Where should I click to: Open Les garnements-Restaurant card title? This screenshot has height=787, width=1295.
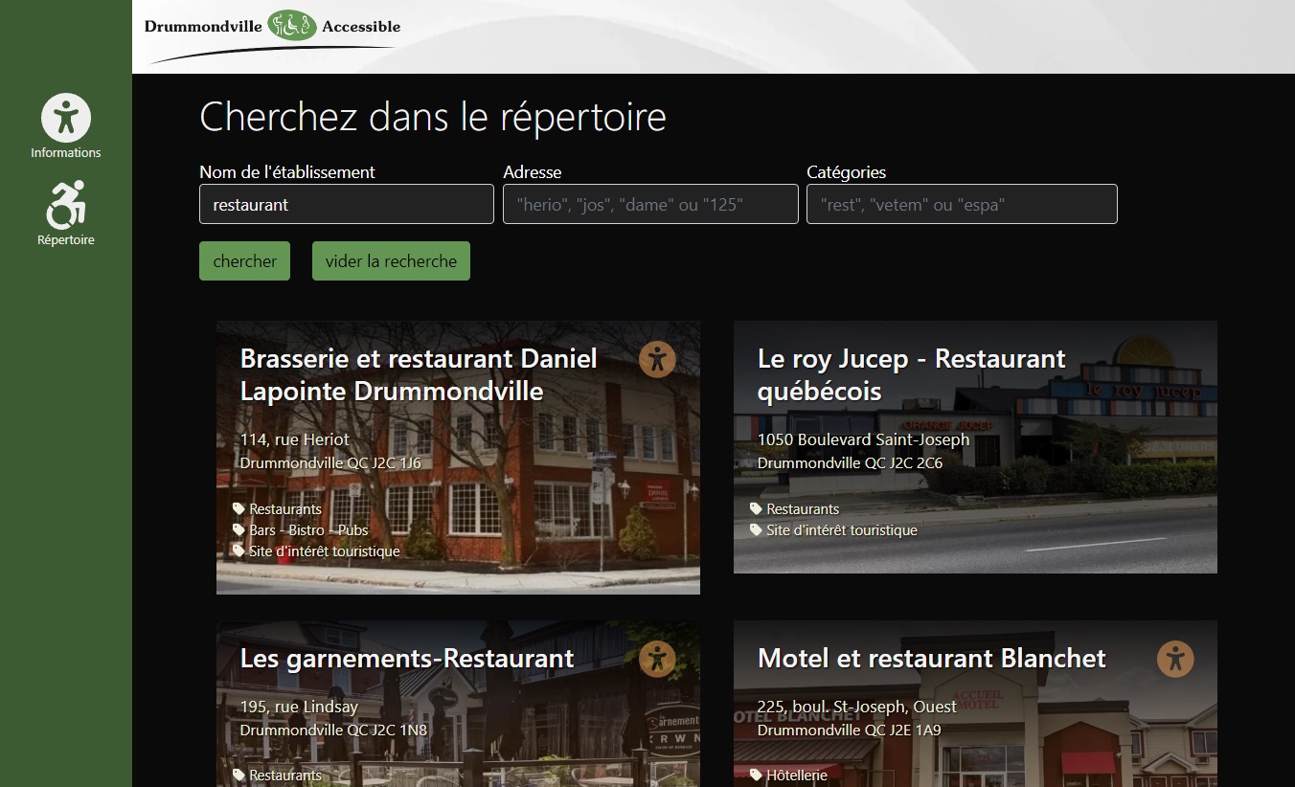(407, 659)
